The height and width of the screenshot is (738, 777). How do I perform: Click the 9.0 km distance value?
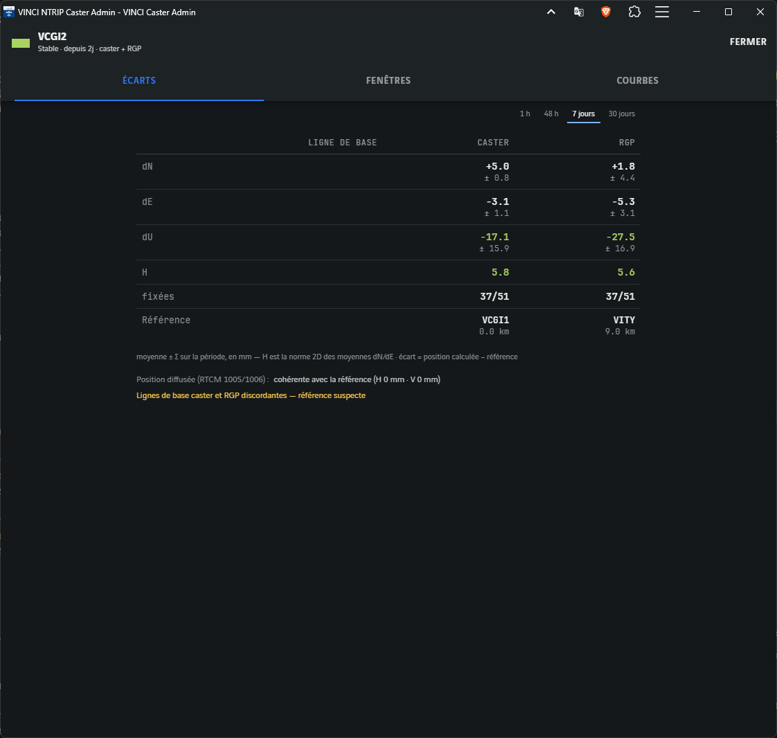[x=620, y=332]
